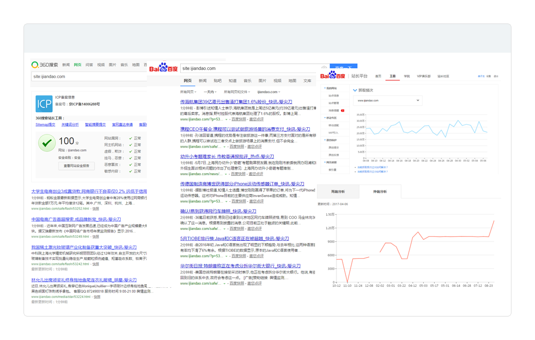535x340 pixels.
Task: Click the 360搜索 logo
Action: [x=45, y=65]
